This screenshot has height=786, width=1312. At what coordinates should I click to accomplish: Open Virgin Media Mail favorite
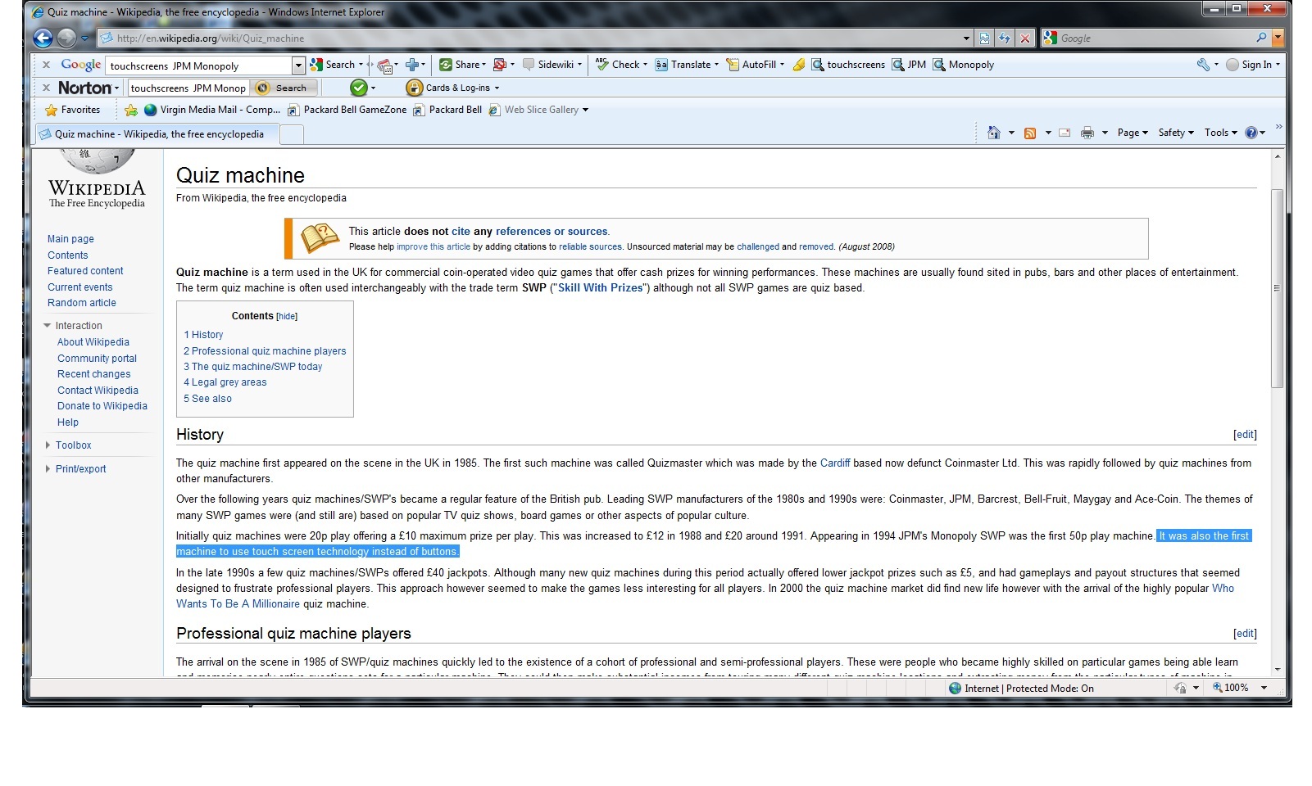point(212,110)
